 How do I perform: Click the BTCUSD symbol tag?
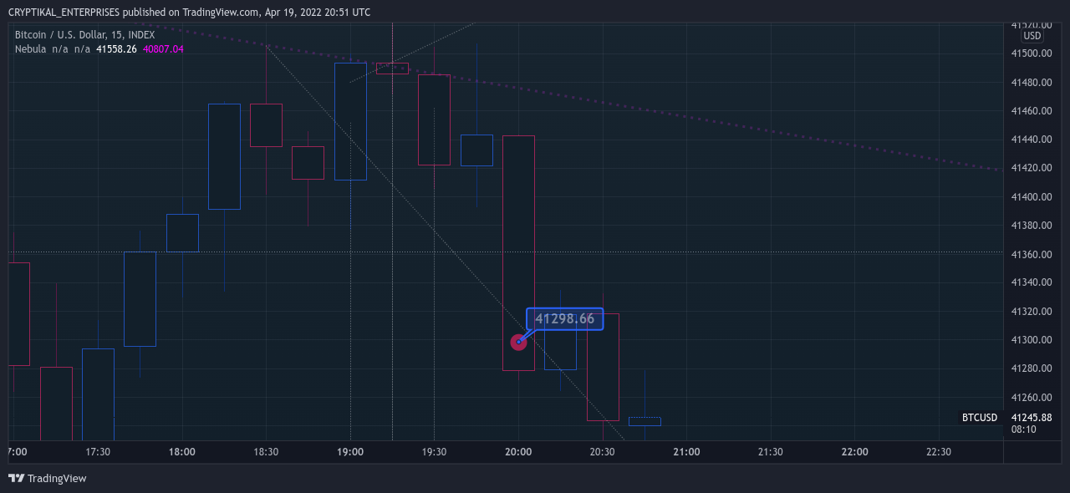click(x=980, y=417)
